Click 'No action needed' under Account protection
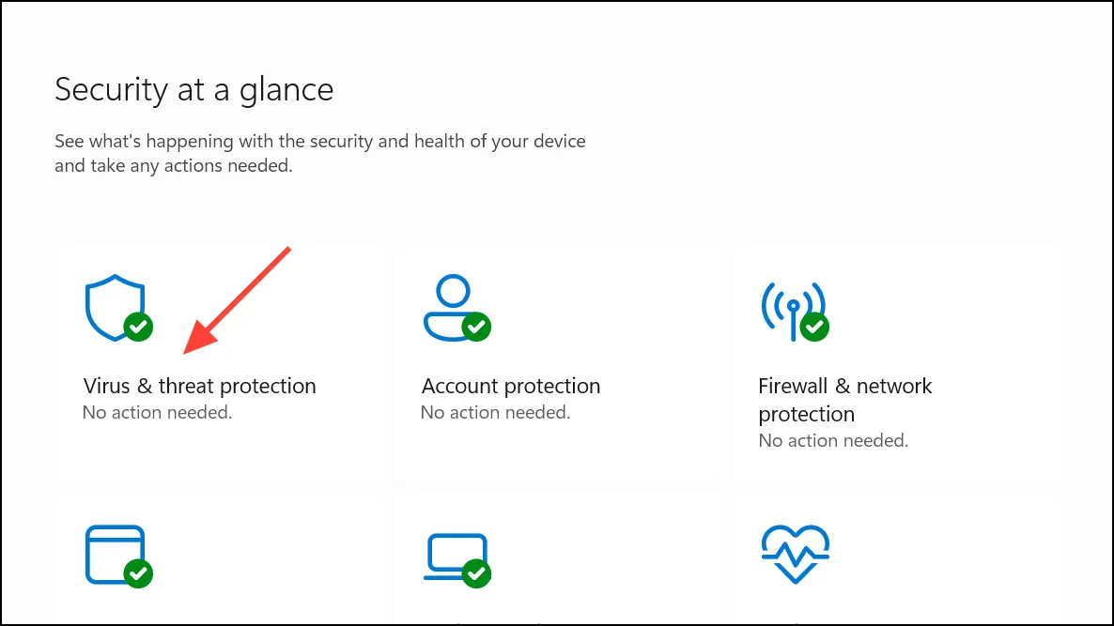The height and width of the screenshot is (626, 1114). pos(495,412)
